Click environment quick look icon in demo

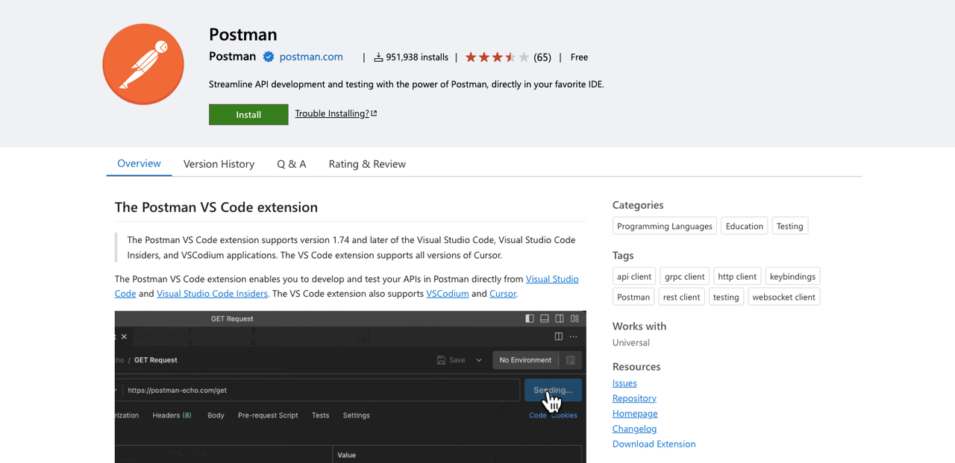coord(571,360)
